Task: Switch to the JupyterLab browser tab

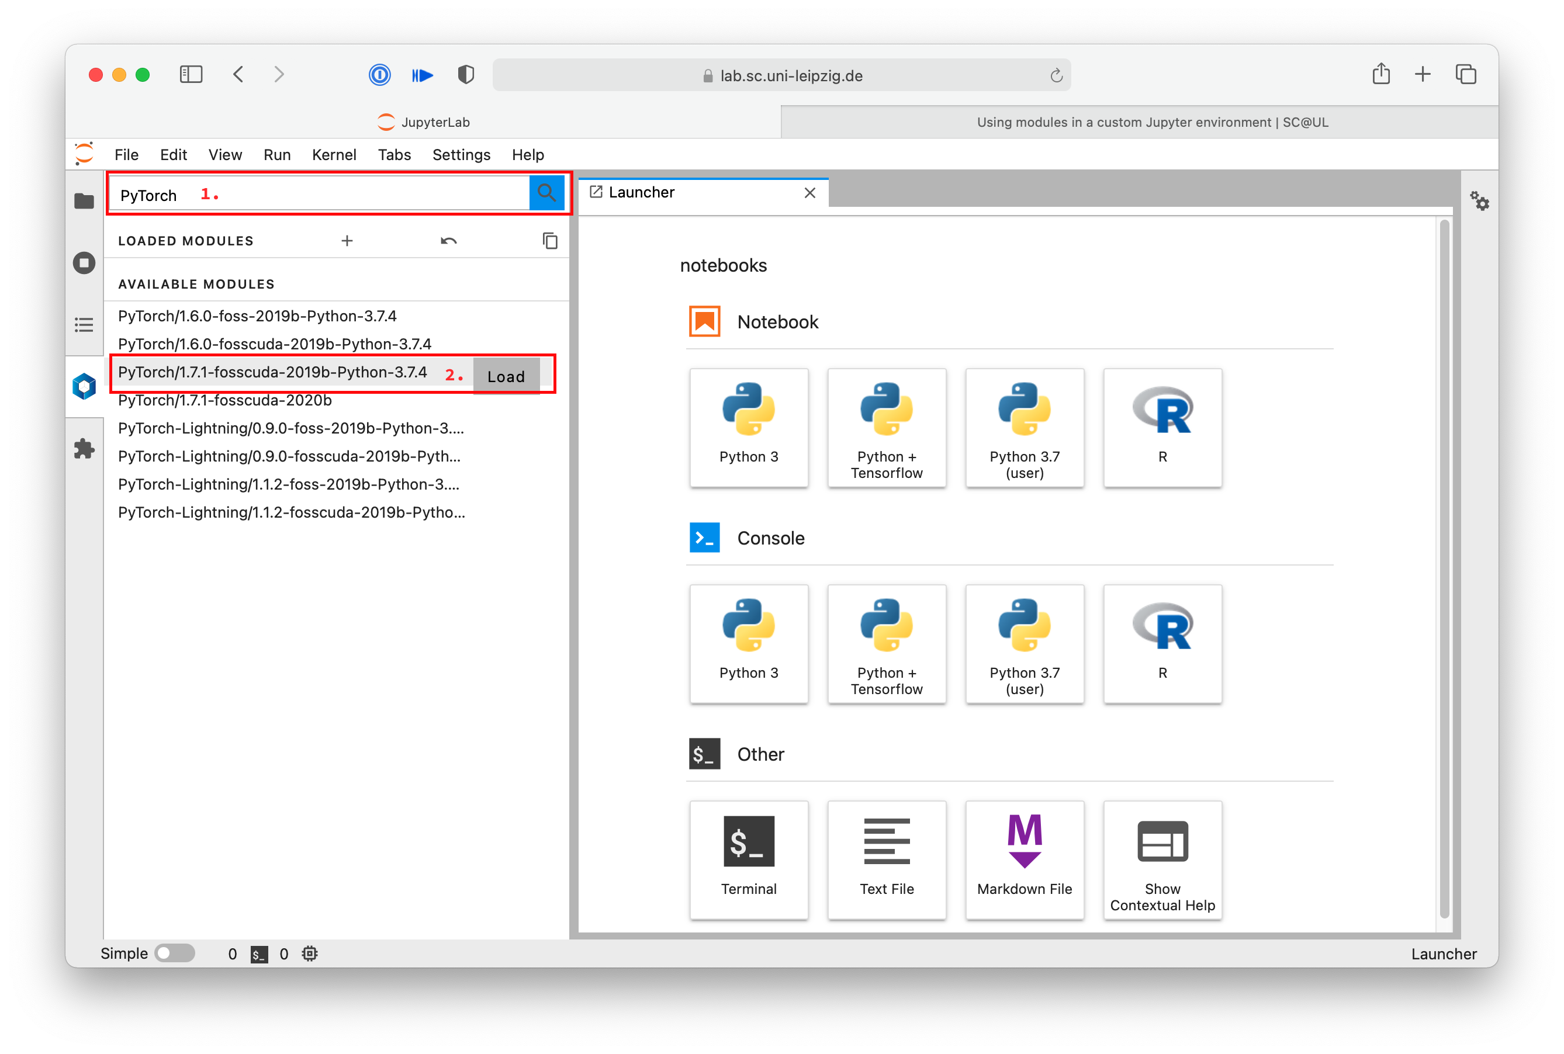Action: coord(424,122)
